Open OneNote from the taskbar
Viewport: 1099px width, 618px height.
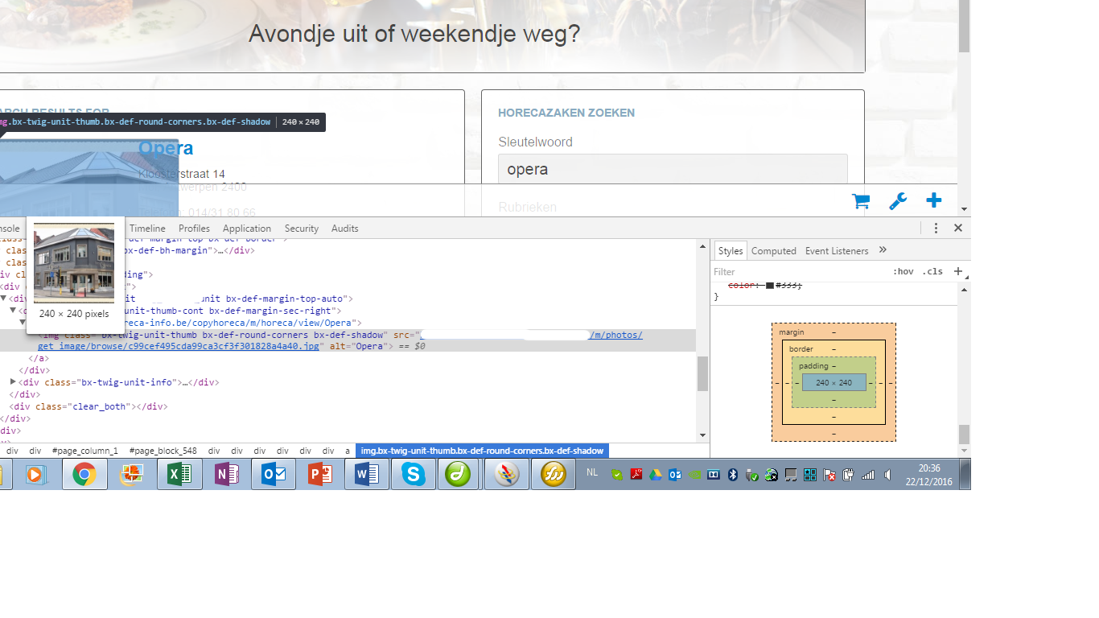click(x=225, y=475)
